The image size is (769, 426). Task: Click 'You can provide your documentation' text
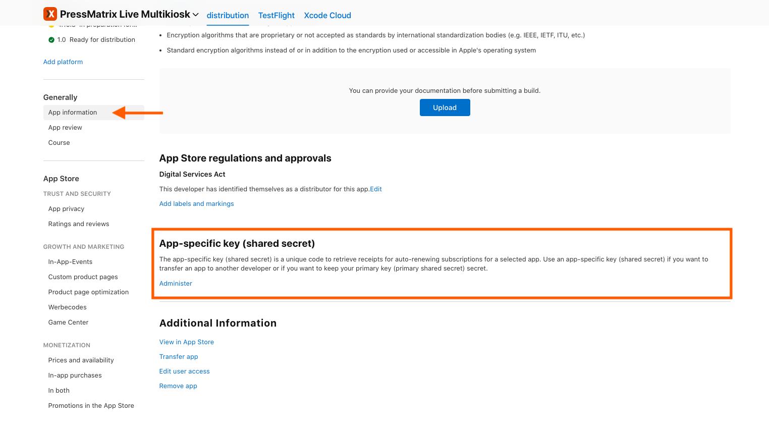[445, 91]
